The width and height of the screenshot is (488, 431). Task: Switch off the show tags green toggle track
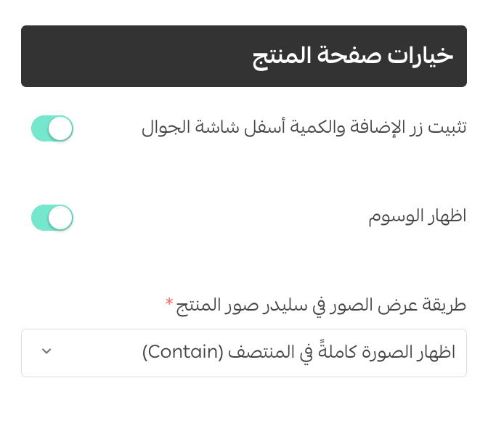click(x=42, y=218)
